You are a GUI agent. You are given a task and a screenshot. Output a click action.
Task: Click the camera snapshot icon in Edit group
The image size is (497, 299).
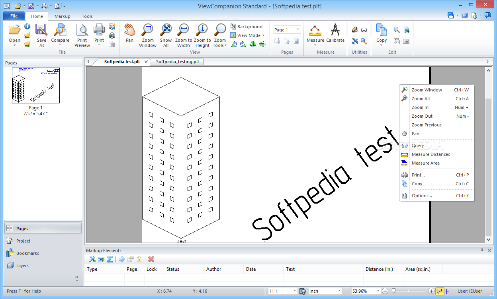tap(406, 41)
